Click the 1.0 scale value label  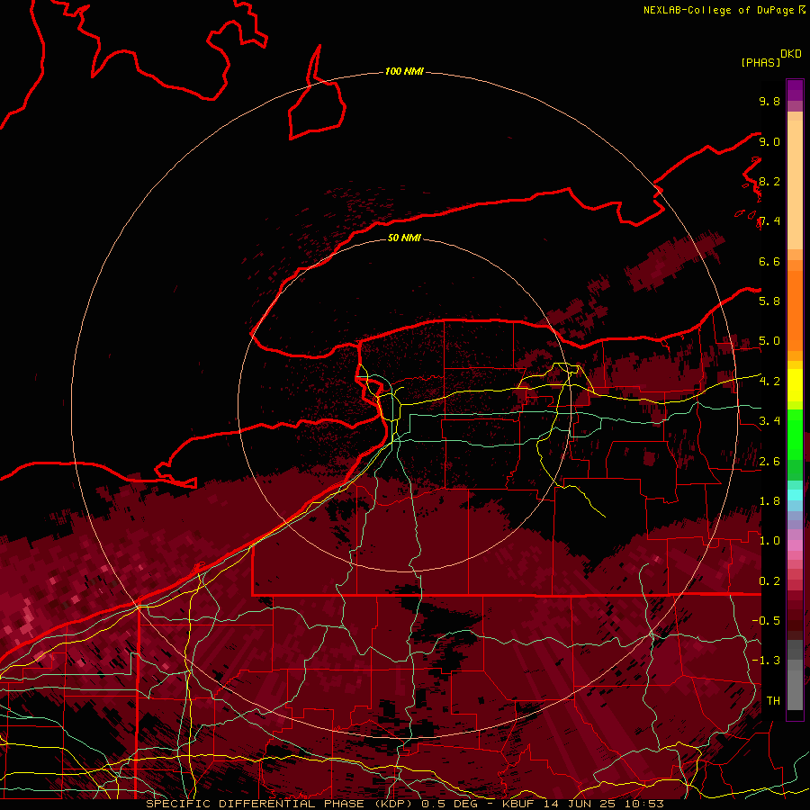769,541
